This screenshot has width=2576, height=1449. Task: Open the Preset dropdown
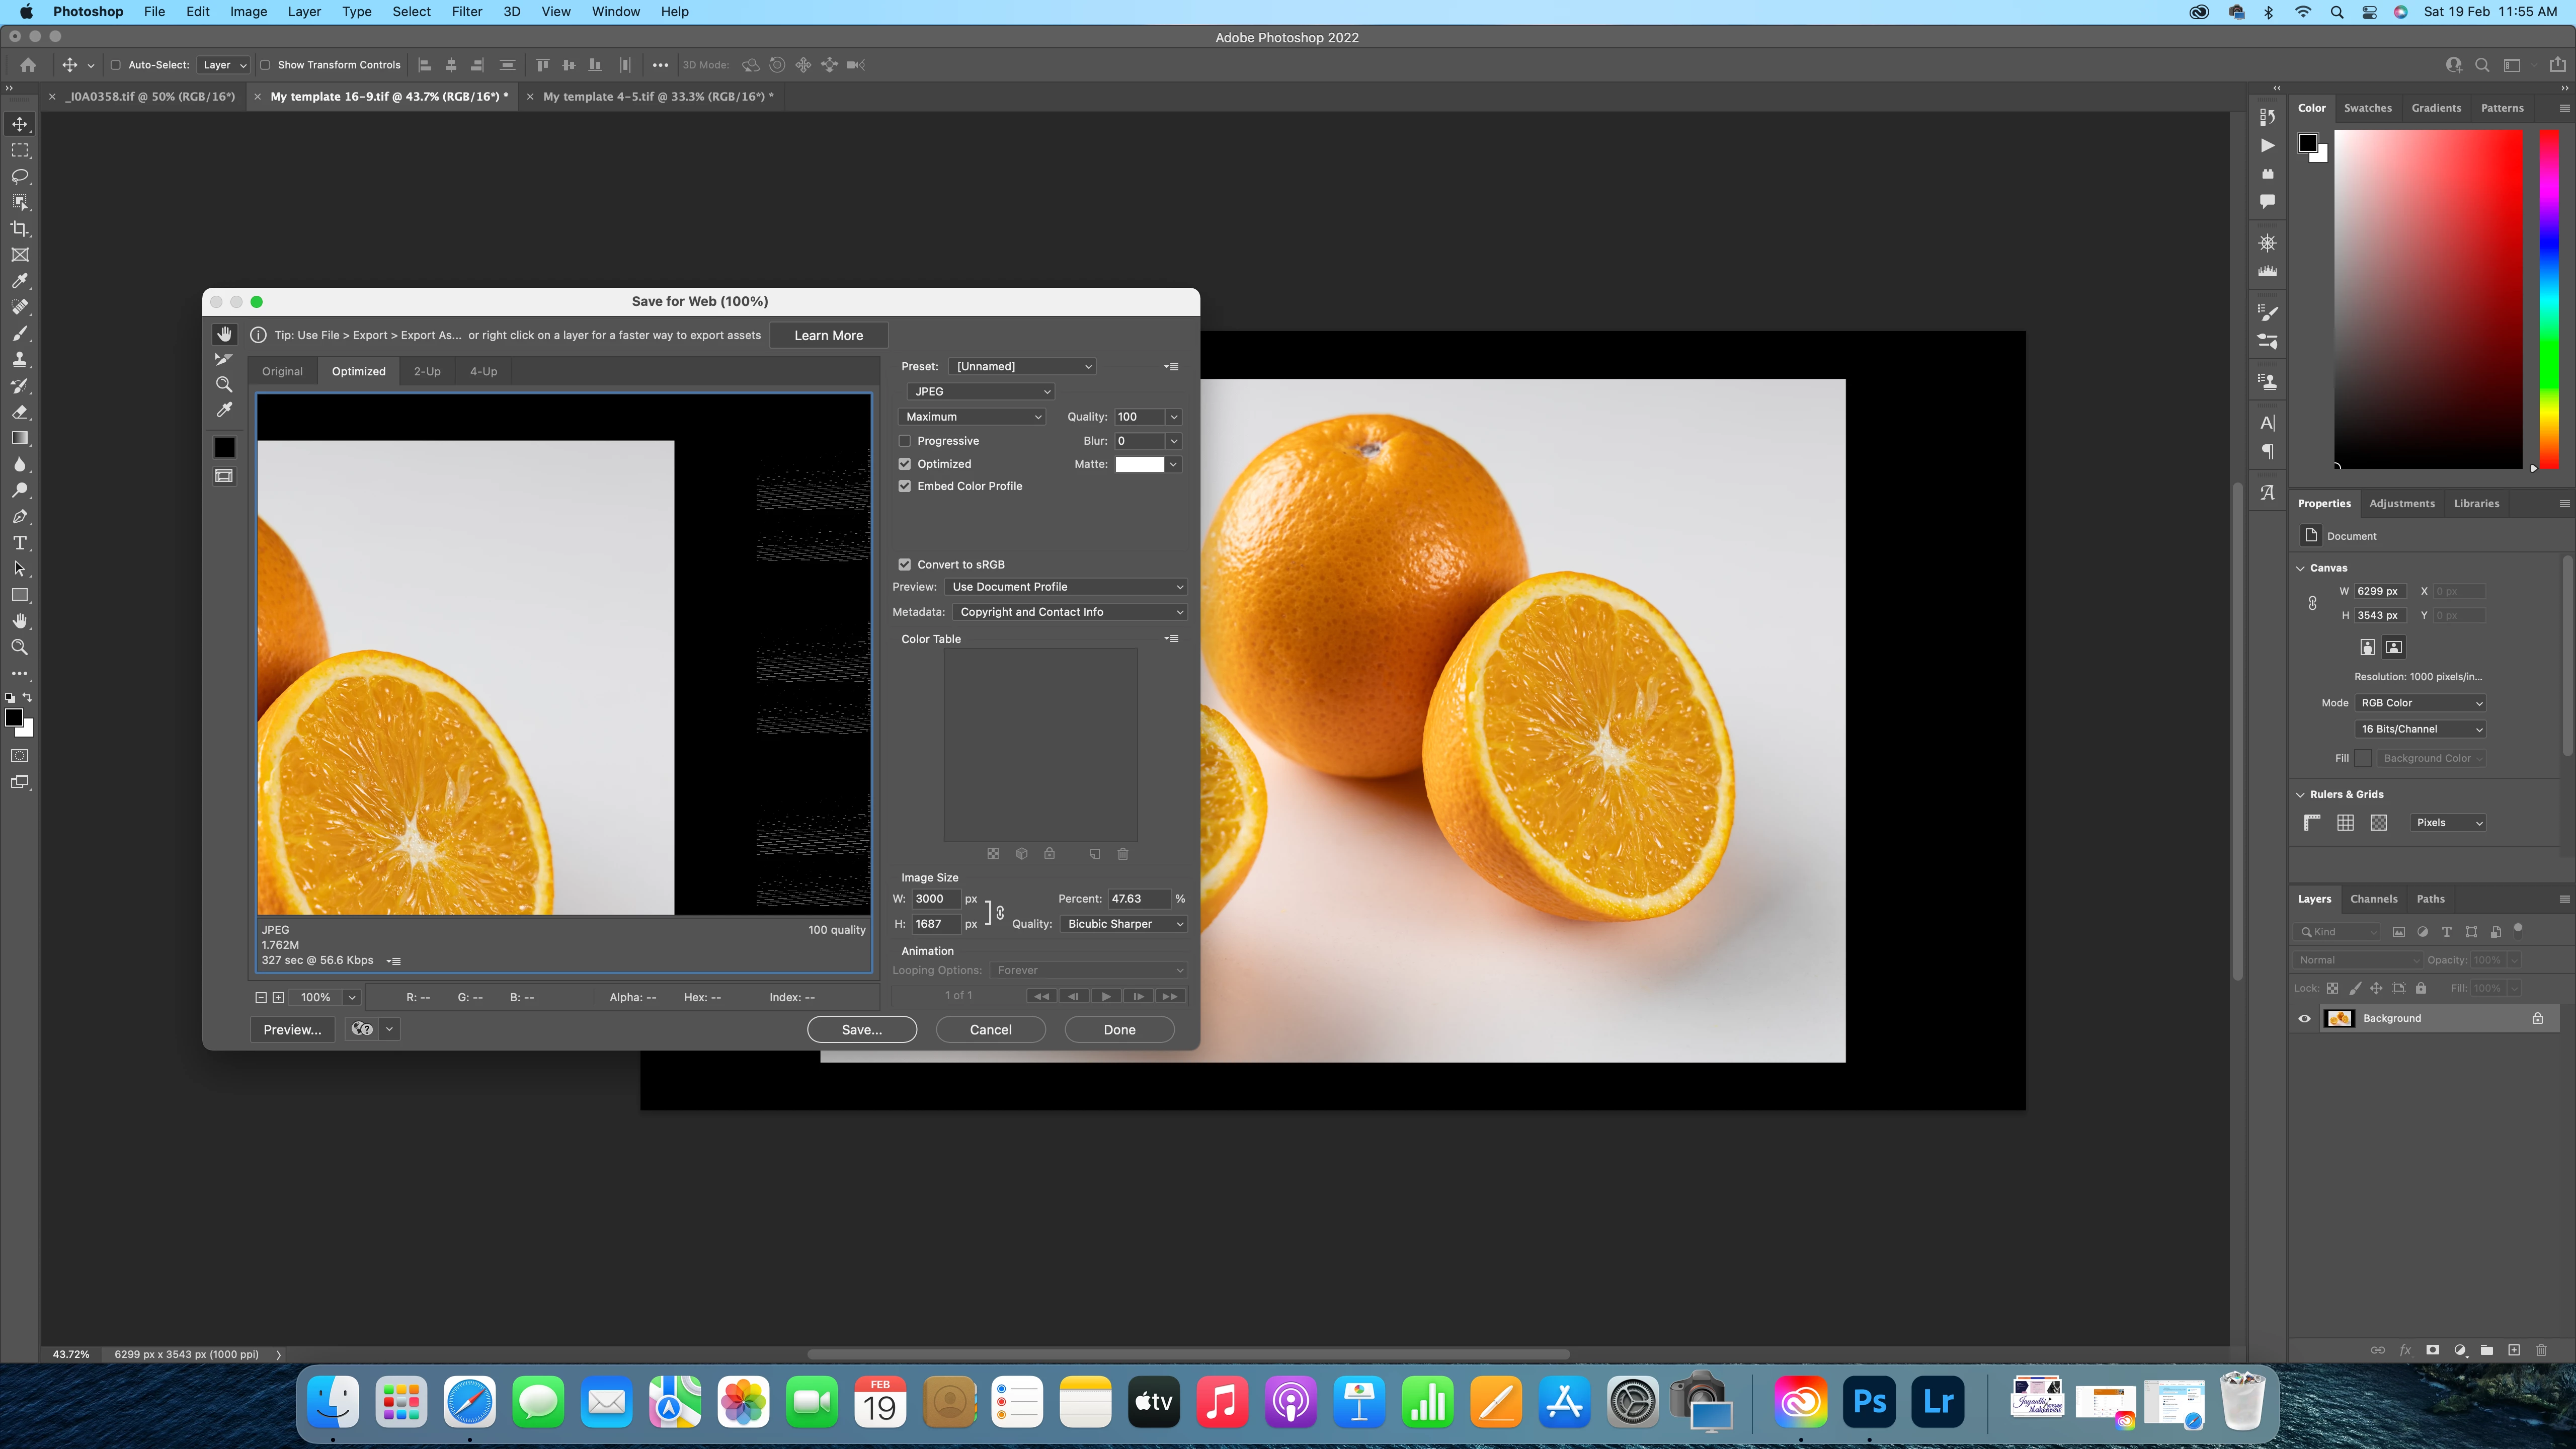click(x=1022, y=366)
